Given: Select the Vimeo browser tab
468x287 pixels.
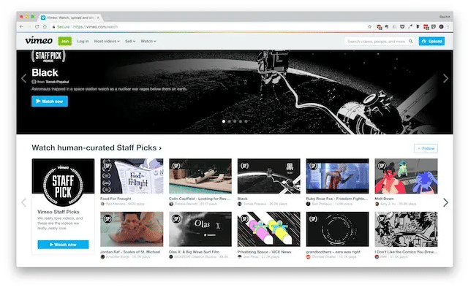Looking at the screenshot, I should (71, 18).
